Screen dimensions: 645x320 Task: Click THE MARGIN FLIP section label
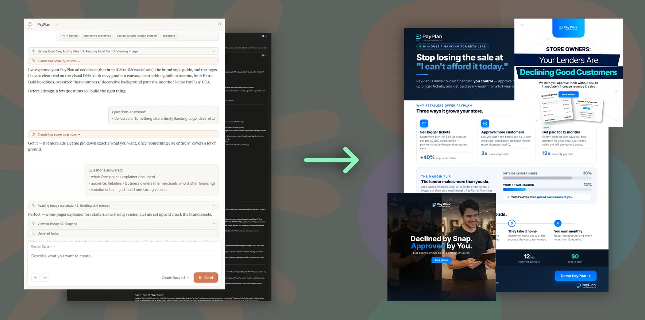click(x=436, y=177)
